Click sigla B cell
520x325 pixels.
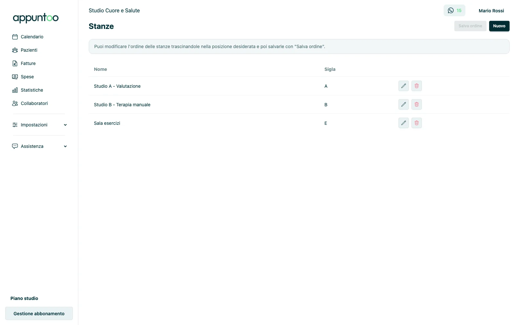pyautogui.click(x=326, y=105)
